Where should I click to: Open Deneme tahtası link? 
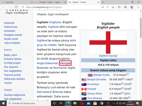click(13, 59)
